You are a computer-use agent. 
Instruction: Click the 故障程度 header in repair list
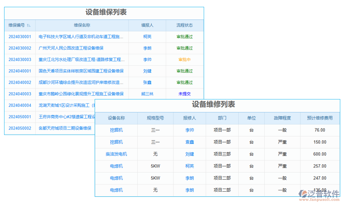click(282, 118)
